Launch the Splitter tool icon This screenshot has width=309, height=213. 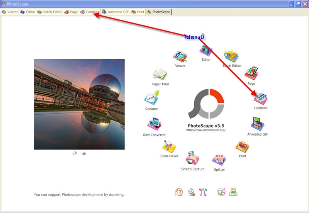219,160
